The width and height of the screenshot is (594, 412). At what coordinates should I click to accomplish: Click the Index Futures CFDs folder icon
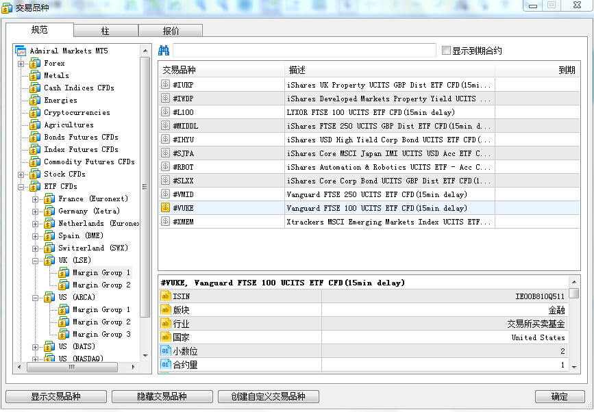tap(35, 149)
